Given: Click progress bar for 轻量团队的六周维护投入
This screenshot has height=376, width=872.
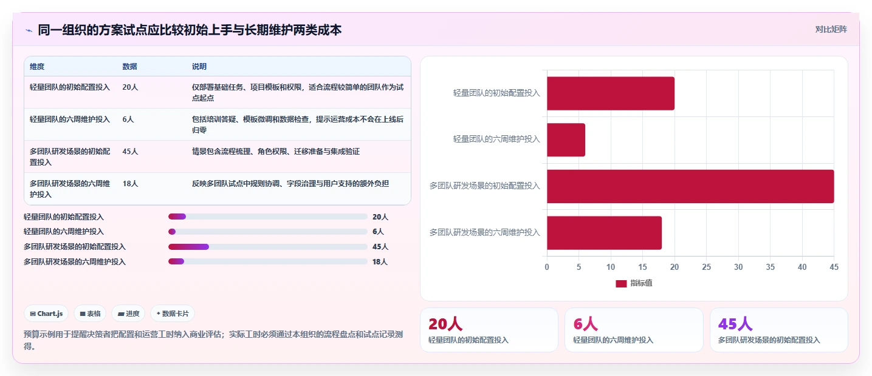Looking at the screenshot, I should click(268, 232).
